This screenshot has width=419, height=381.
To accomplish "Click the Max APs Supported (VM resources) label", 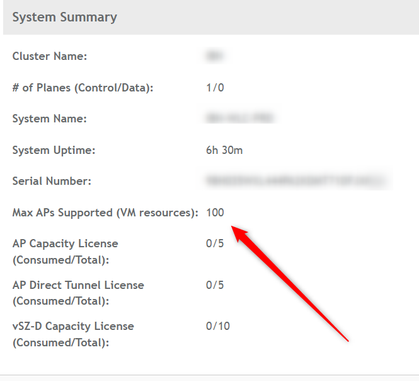I will (x=105, y=213).
